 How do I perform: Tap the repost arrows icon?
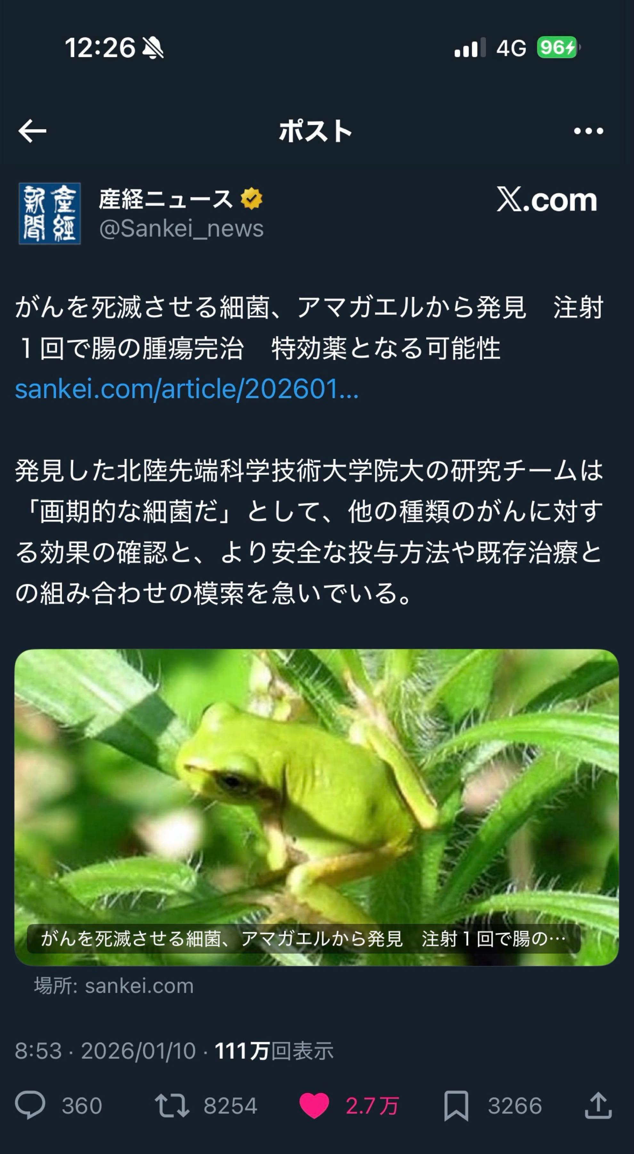172,1105
